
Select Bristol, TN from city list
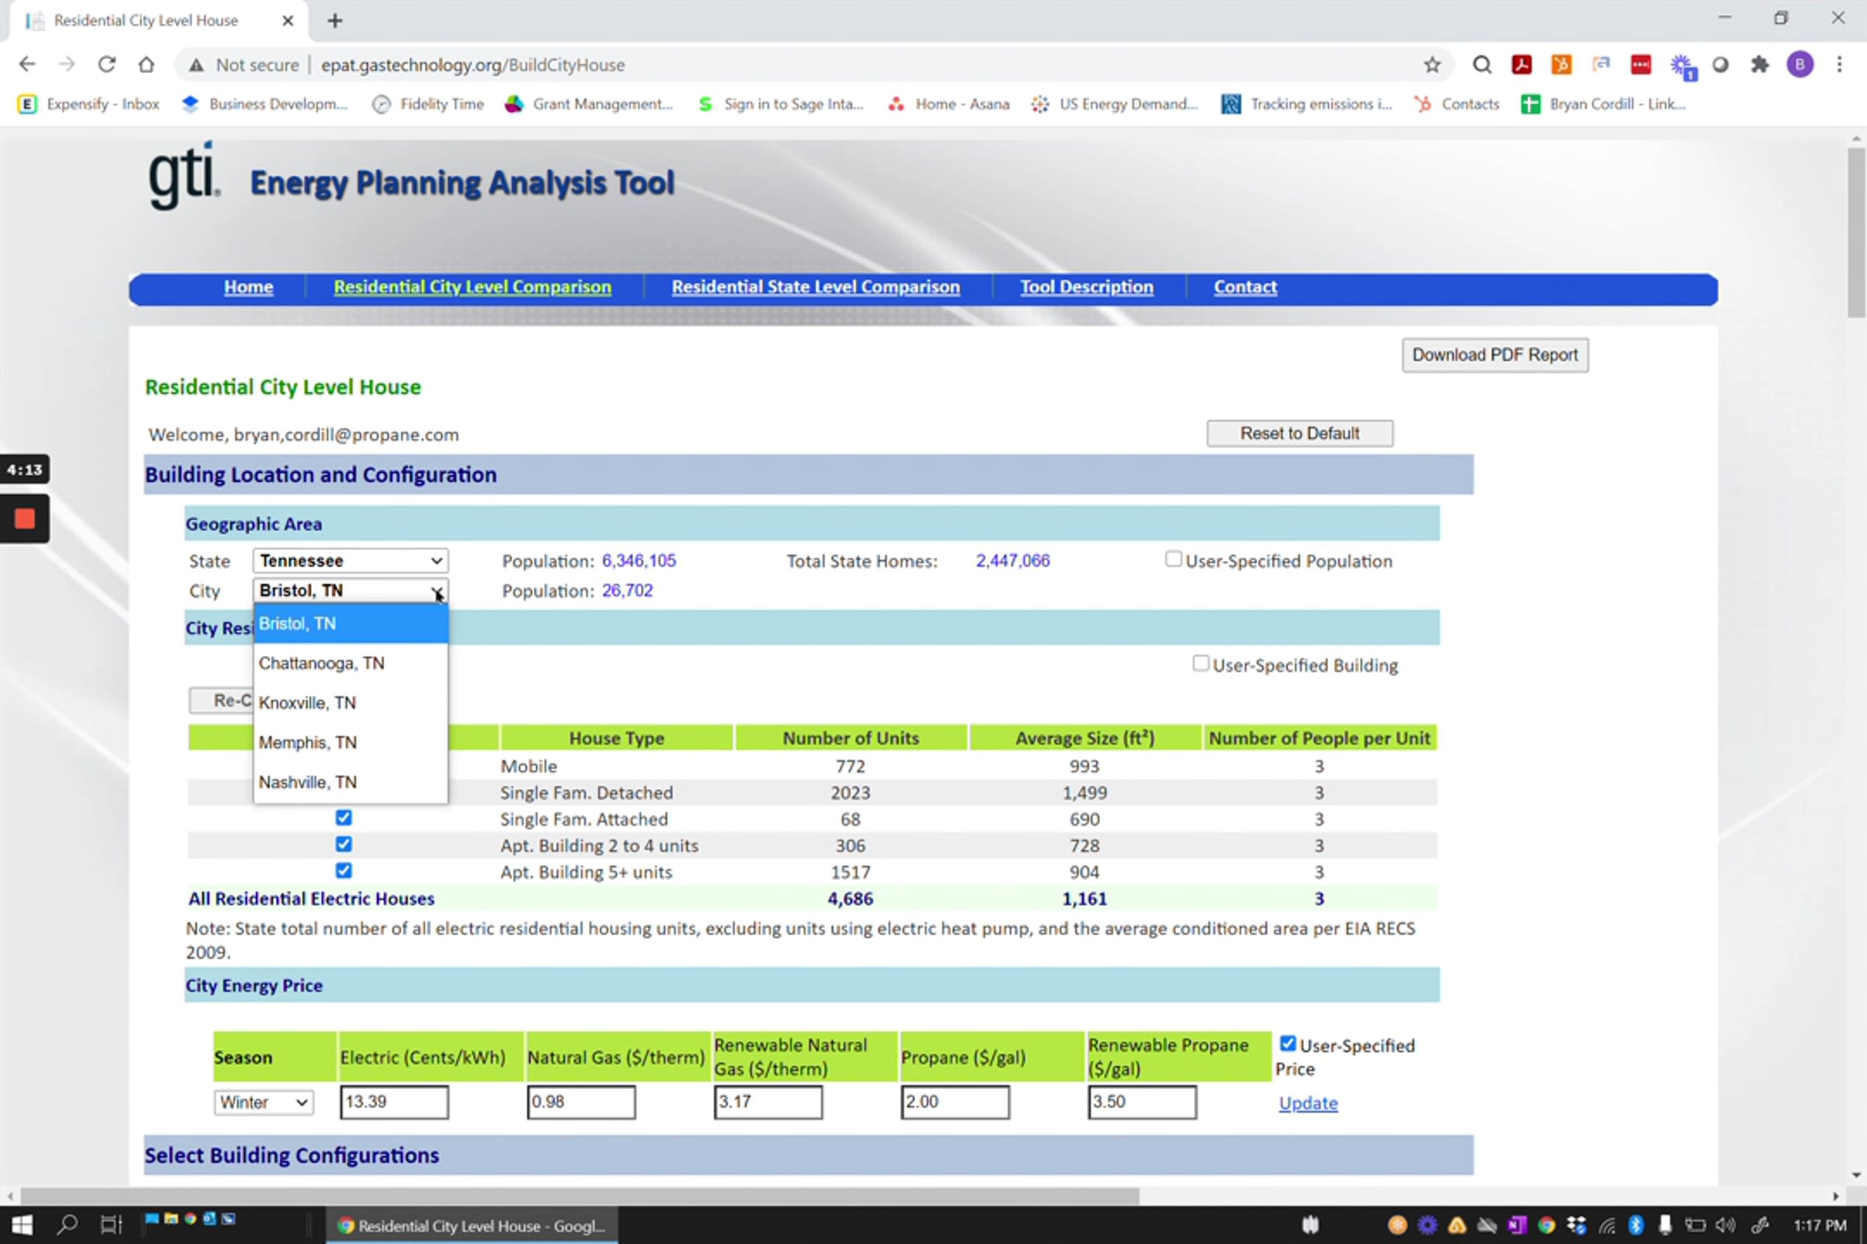tap(350, 624)
